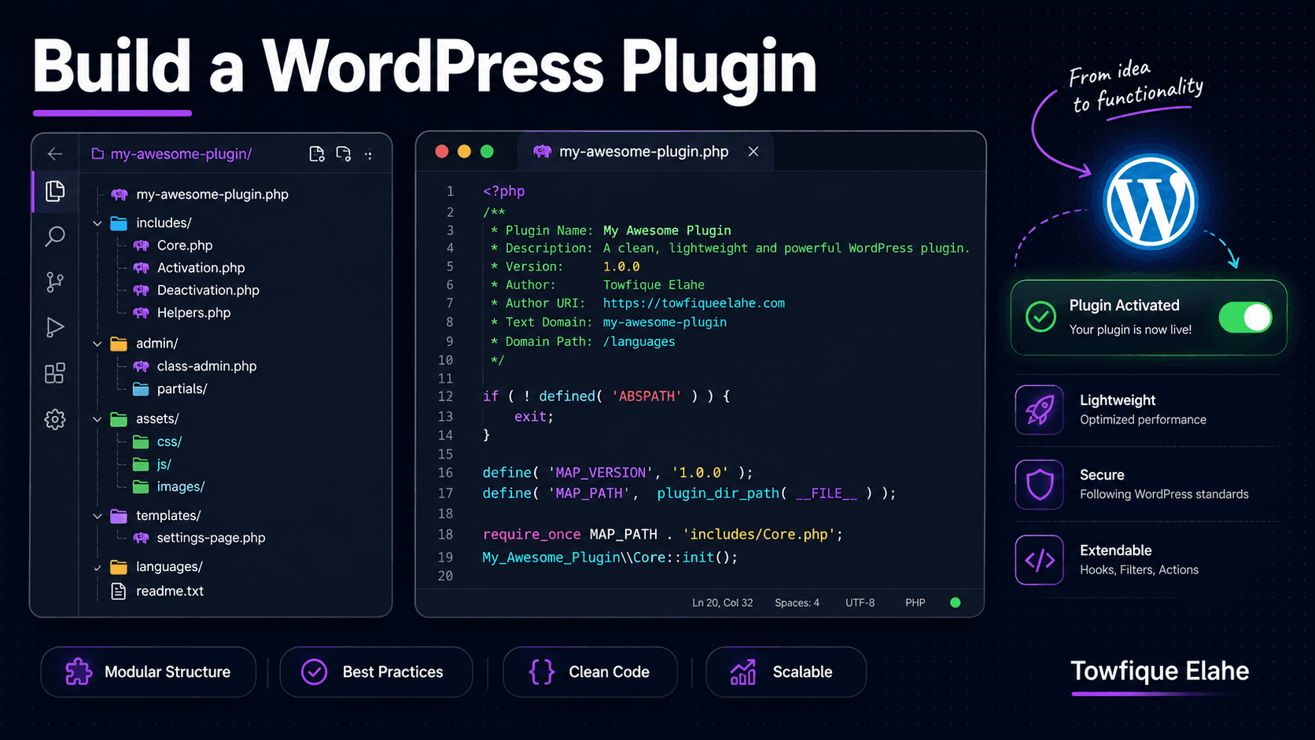Collapse the includes/ folder chevron
Image resolution: width=1315 pixels, height=740 pixels.
pyautogui.click(x=98, y=223)
